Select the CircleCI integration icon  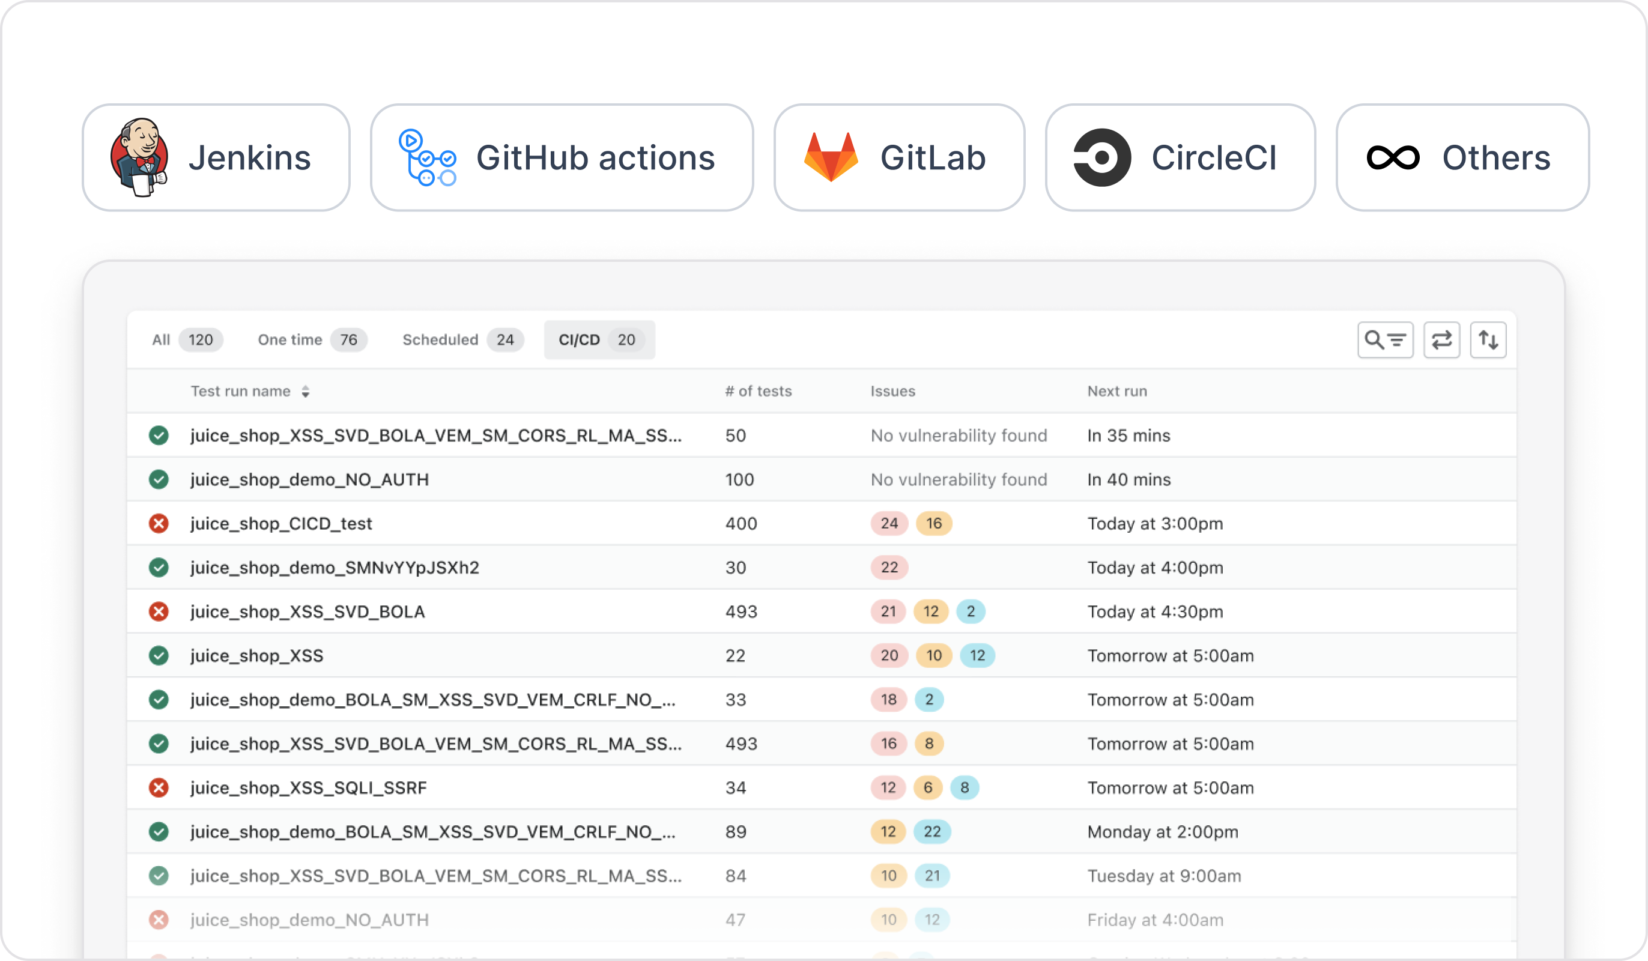(1102, 157)
